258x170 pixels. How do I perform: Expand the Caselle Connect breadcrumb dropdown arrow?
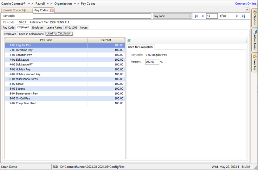click(29, 4)
